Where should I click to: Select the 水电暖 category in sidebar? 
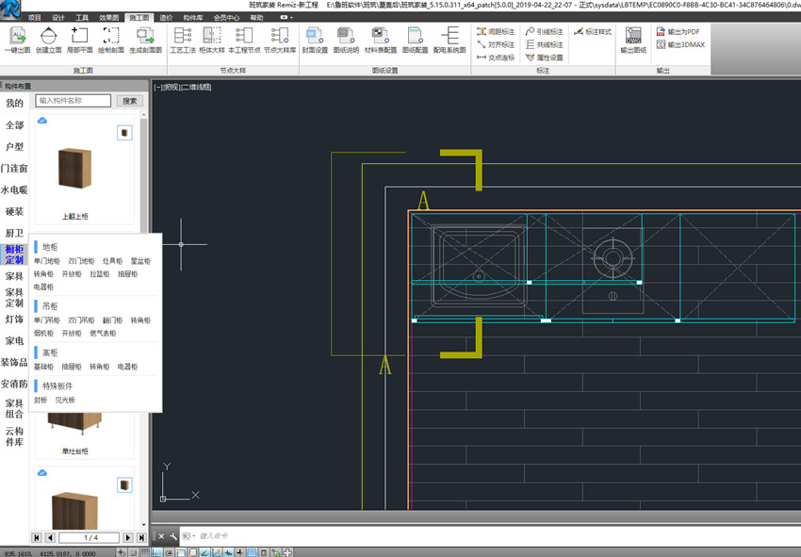[x=14, y=189]
